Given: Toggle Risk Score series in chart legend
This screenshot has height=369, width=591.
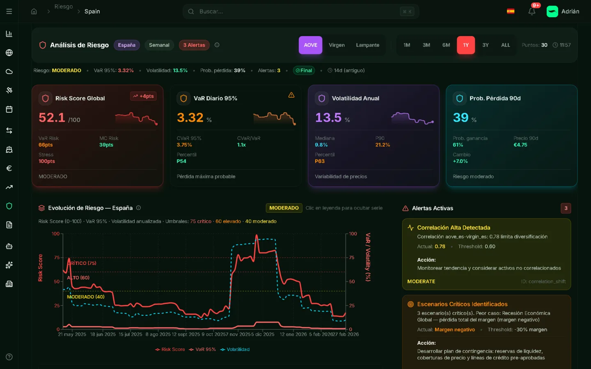Looking at the screenshot, I should (170, 349).
